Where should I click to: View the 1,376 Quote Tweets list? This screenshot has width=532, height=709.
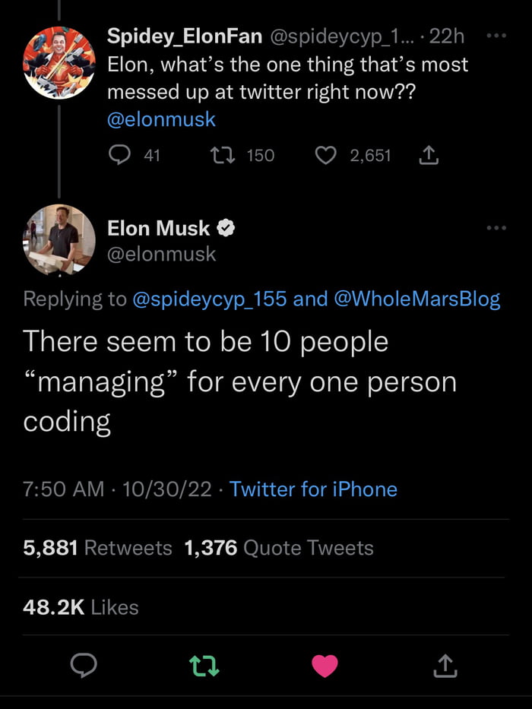tap(279, 548)
